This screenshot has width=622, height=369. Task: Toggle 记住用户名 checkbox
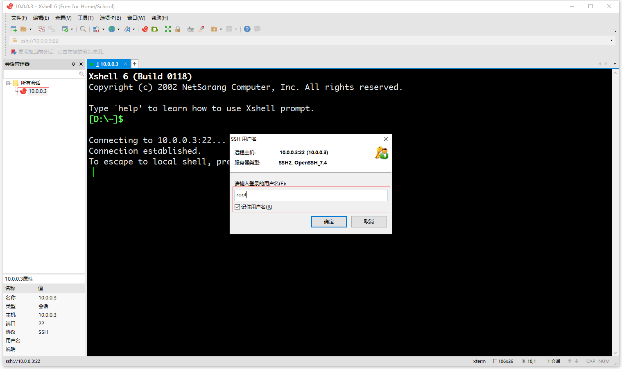click(x=237, y=207)
